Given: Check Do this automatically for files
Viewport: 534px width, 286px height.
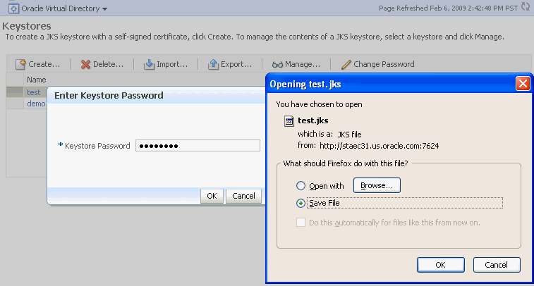Looking at the screenshot, I should 301,223.
